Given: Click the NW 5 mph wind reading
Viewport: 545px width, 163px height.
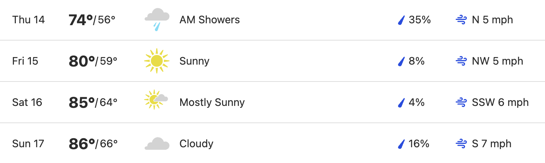Looking at the screenshot, I should [x=498, y=61].
